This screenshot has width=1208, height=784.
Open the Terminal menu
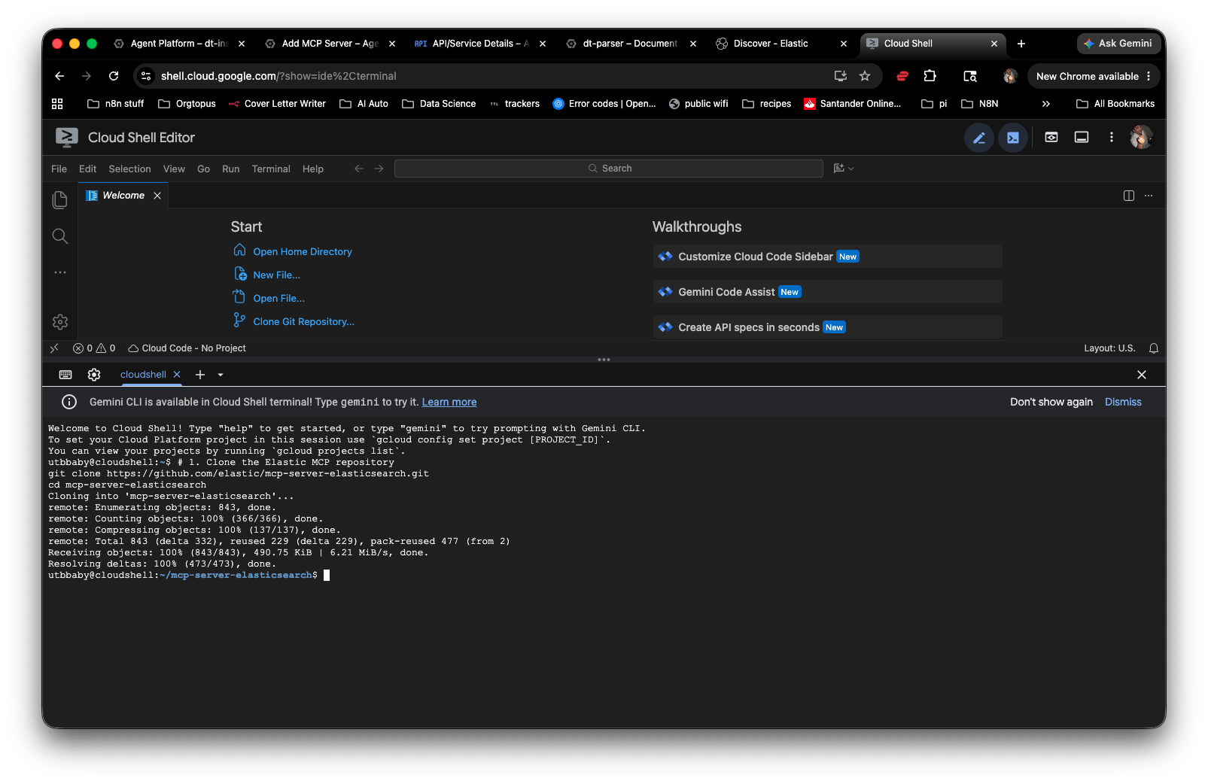(271, 169)
